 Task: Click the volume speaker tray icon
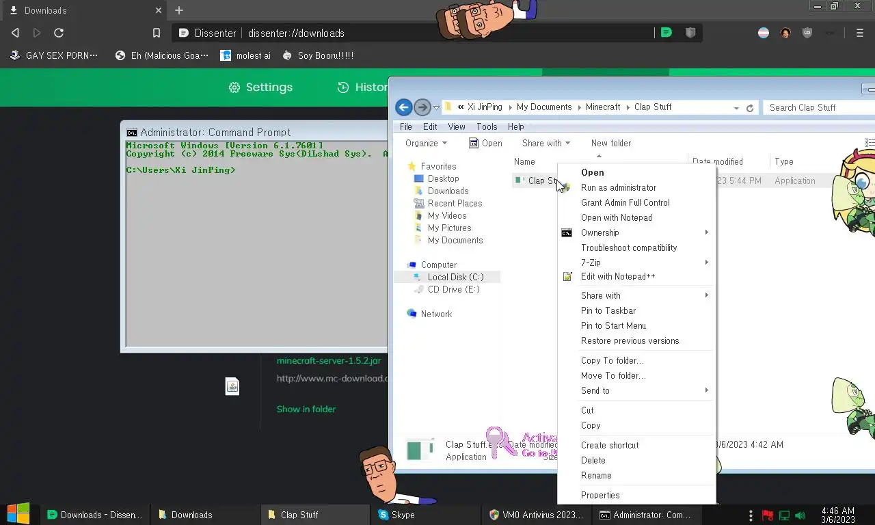pyautogui.click(x=800, y=515)
